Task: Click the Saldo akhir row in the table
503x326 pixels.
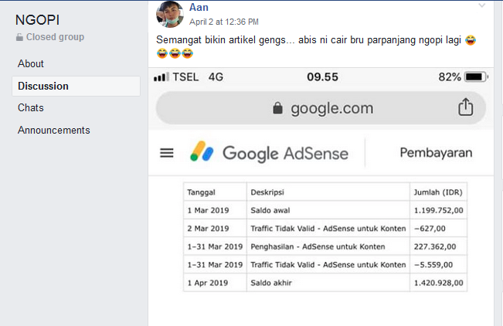Action: pos(325,283)
